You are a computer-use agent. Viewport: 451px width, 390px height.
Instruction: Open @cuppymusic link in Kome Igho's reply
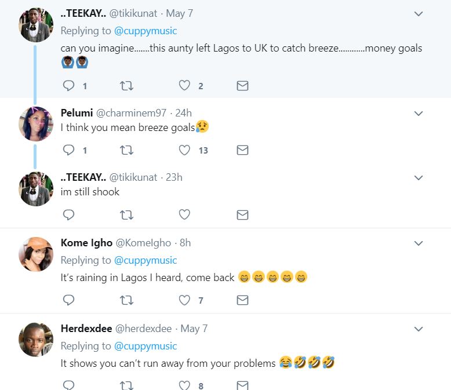click(x=146, y=260)
